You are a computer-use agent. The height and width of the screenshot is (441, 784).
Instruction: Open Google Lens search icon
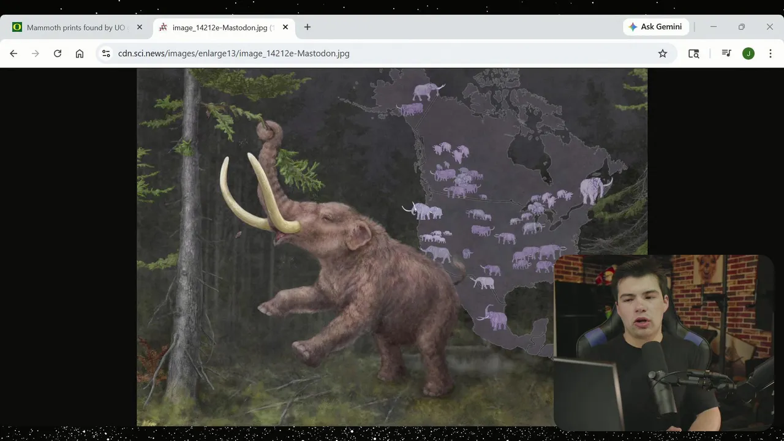click(694, 53)
